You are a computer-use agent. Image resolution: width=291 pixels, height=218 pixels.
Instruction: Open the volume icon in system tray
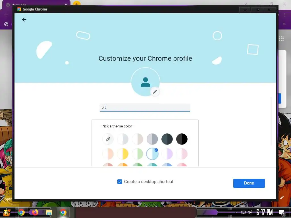250,212
